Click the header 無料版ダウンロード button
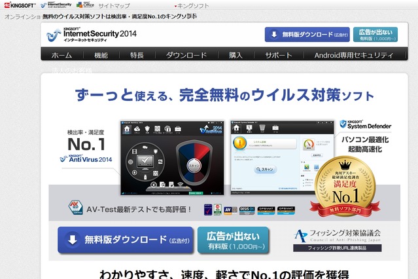 pos(307,35)
